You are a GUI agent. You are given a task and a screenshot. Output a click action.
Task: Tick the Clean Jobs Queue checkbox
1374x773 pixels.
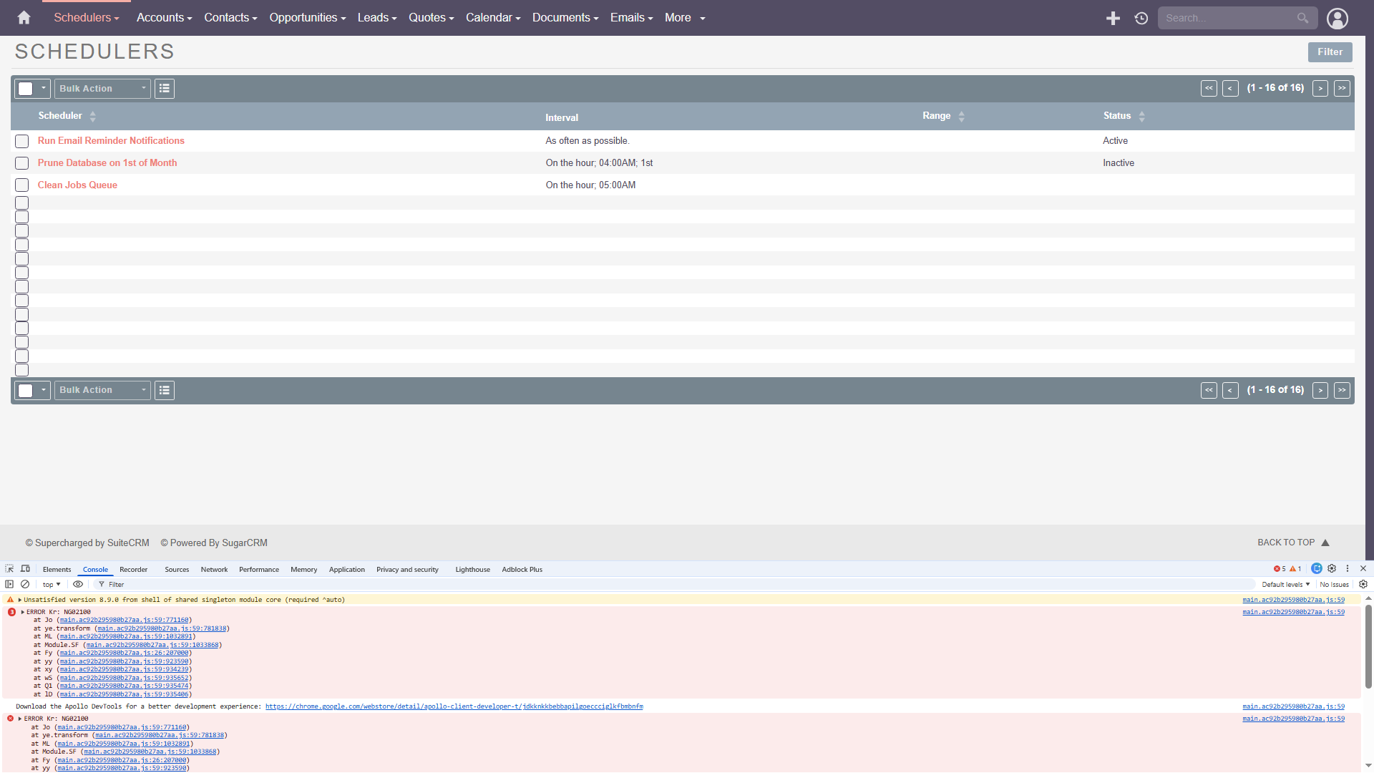pyautogui.click(x=22, y=185)
